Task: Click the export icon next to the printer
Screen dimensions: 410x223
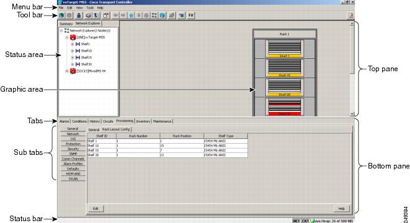Action: [97, 15]
